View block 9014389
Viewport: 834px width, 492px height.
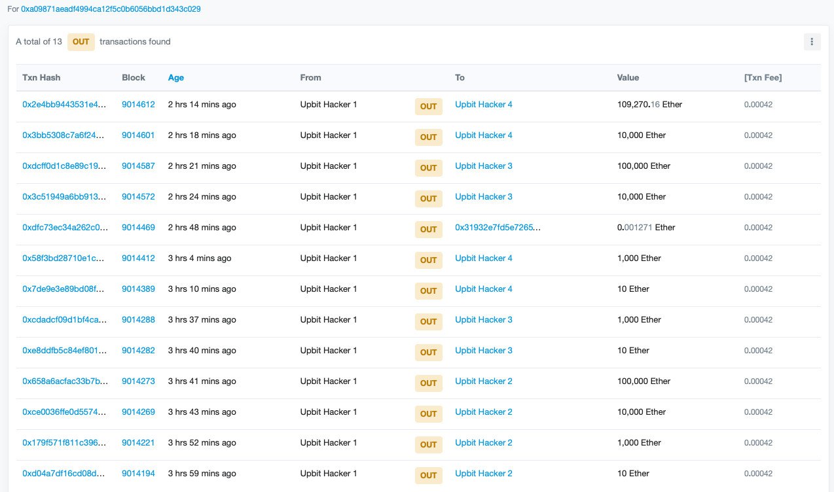[x=138, y=289]
